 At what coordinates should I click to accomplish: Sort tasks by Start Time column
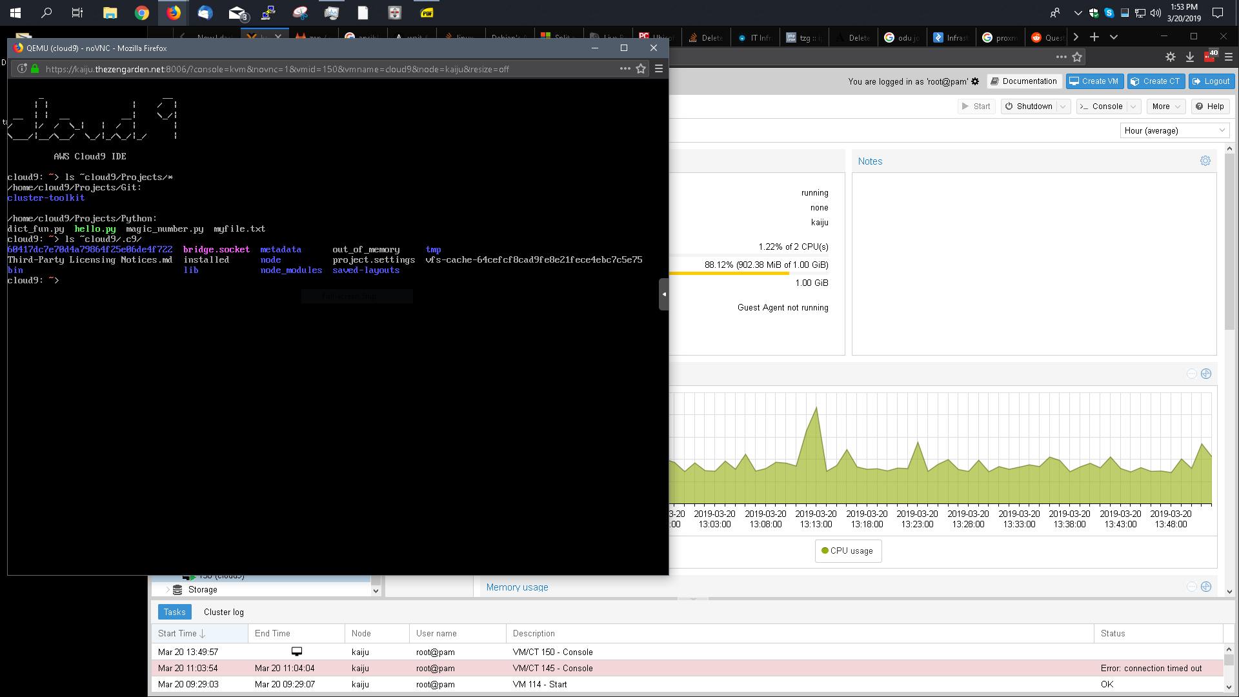(199, 633)
